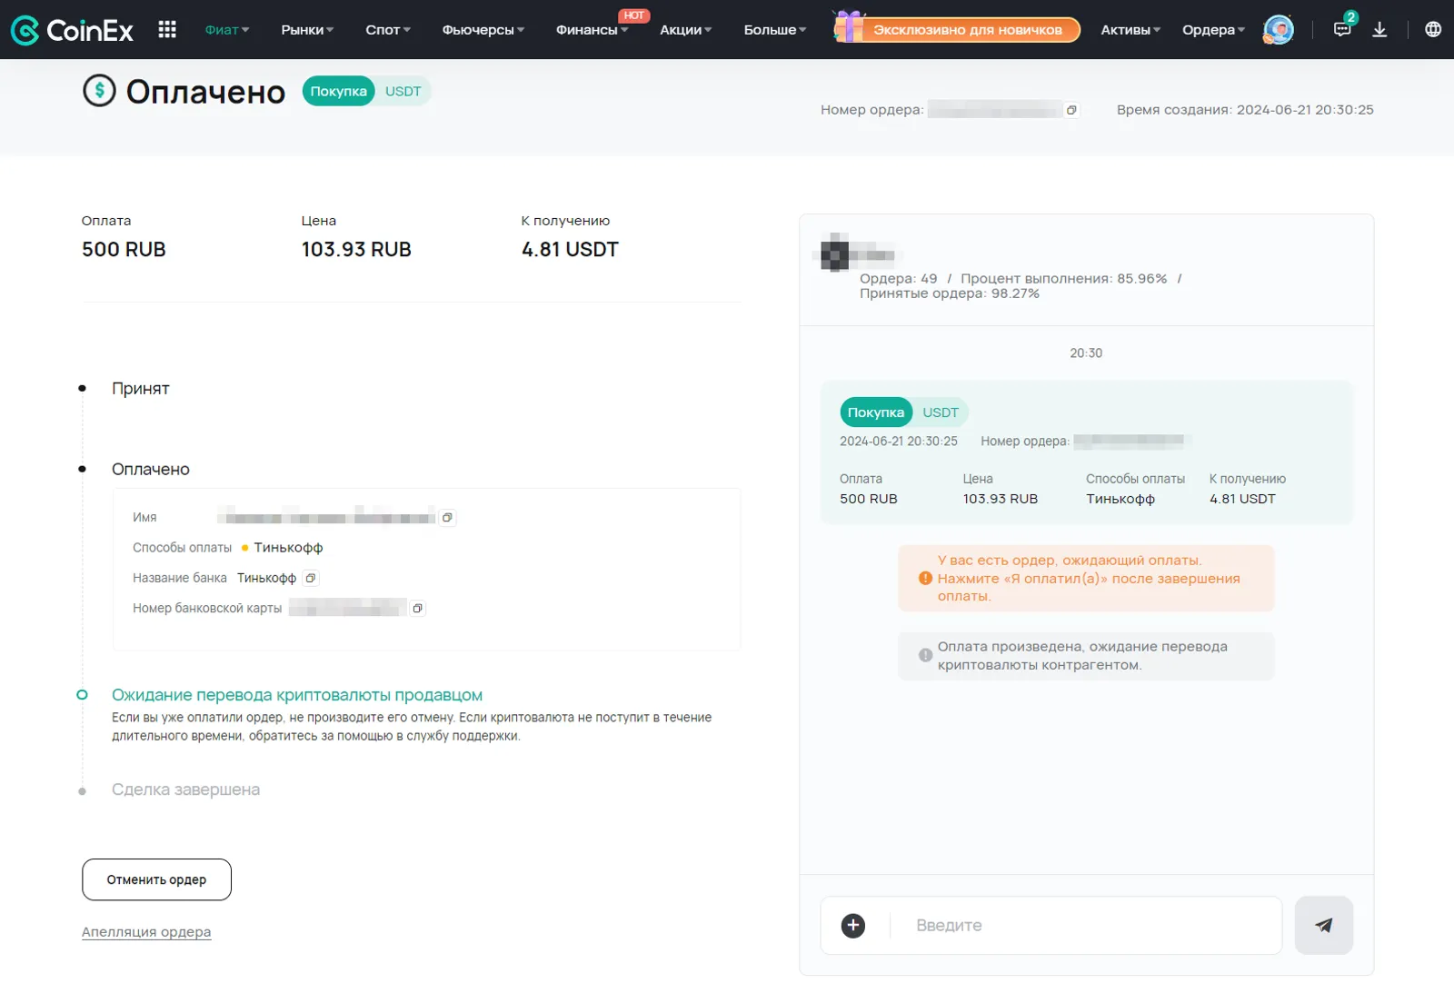Click the USDT tag in chat card
The height and width of the screenshot is (993, 1454).
point(941,412)
